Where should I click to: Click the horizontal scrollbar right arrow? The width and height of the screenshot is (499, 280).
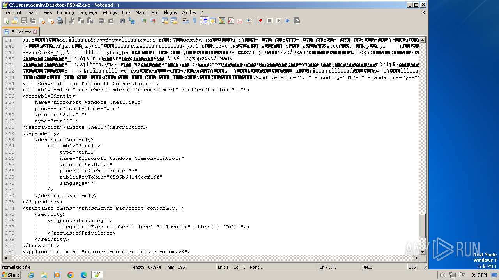point(416,258)
